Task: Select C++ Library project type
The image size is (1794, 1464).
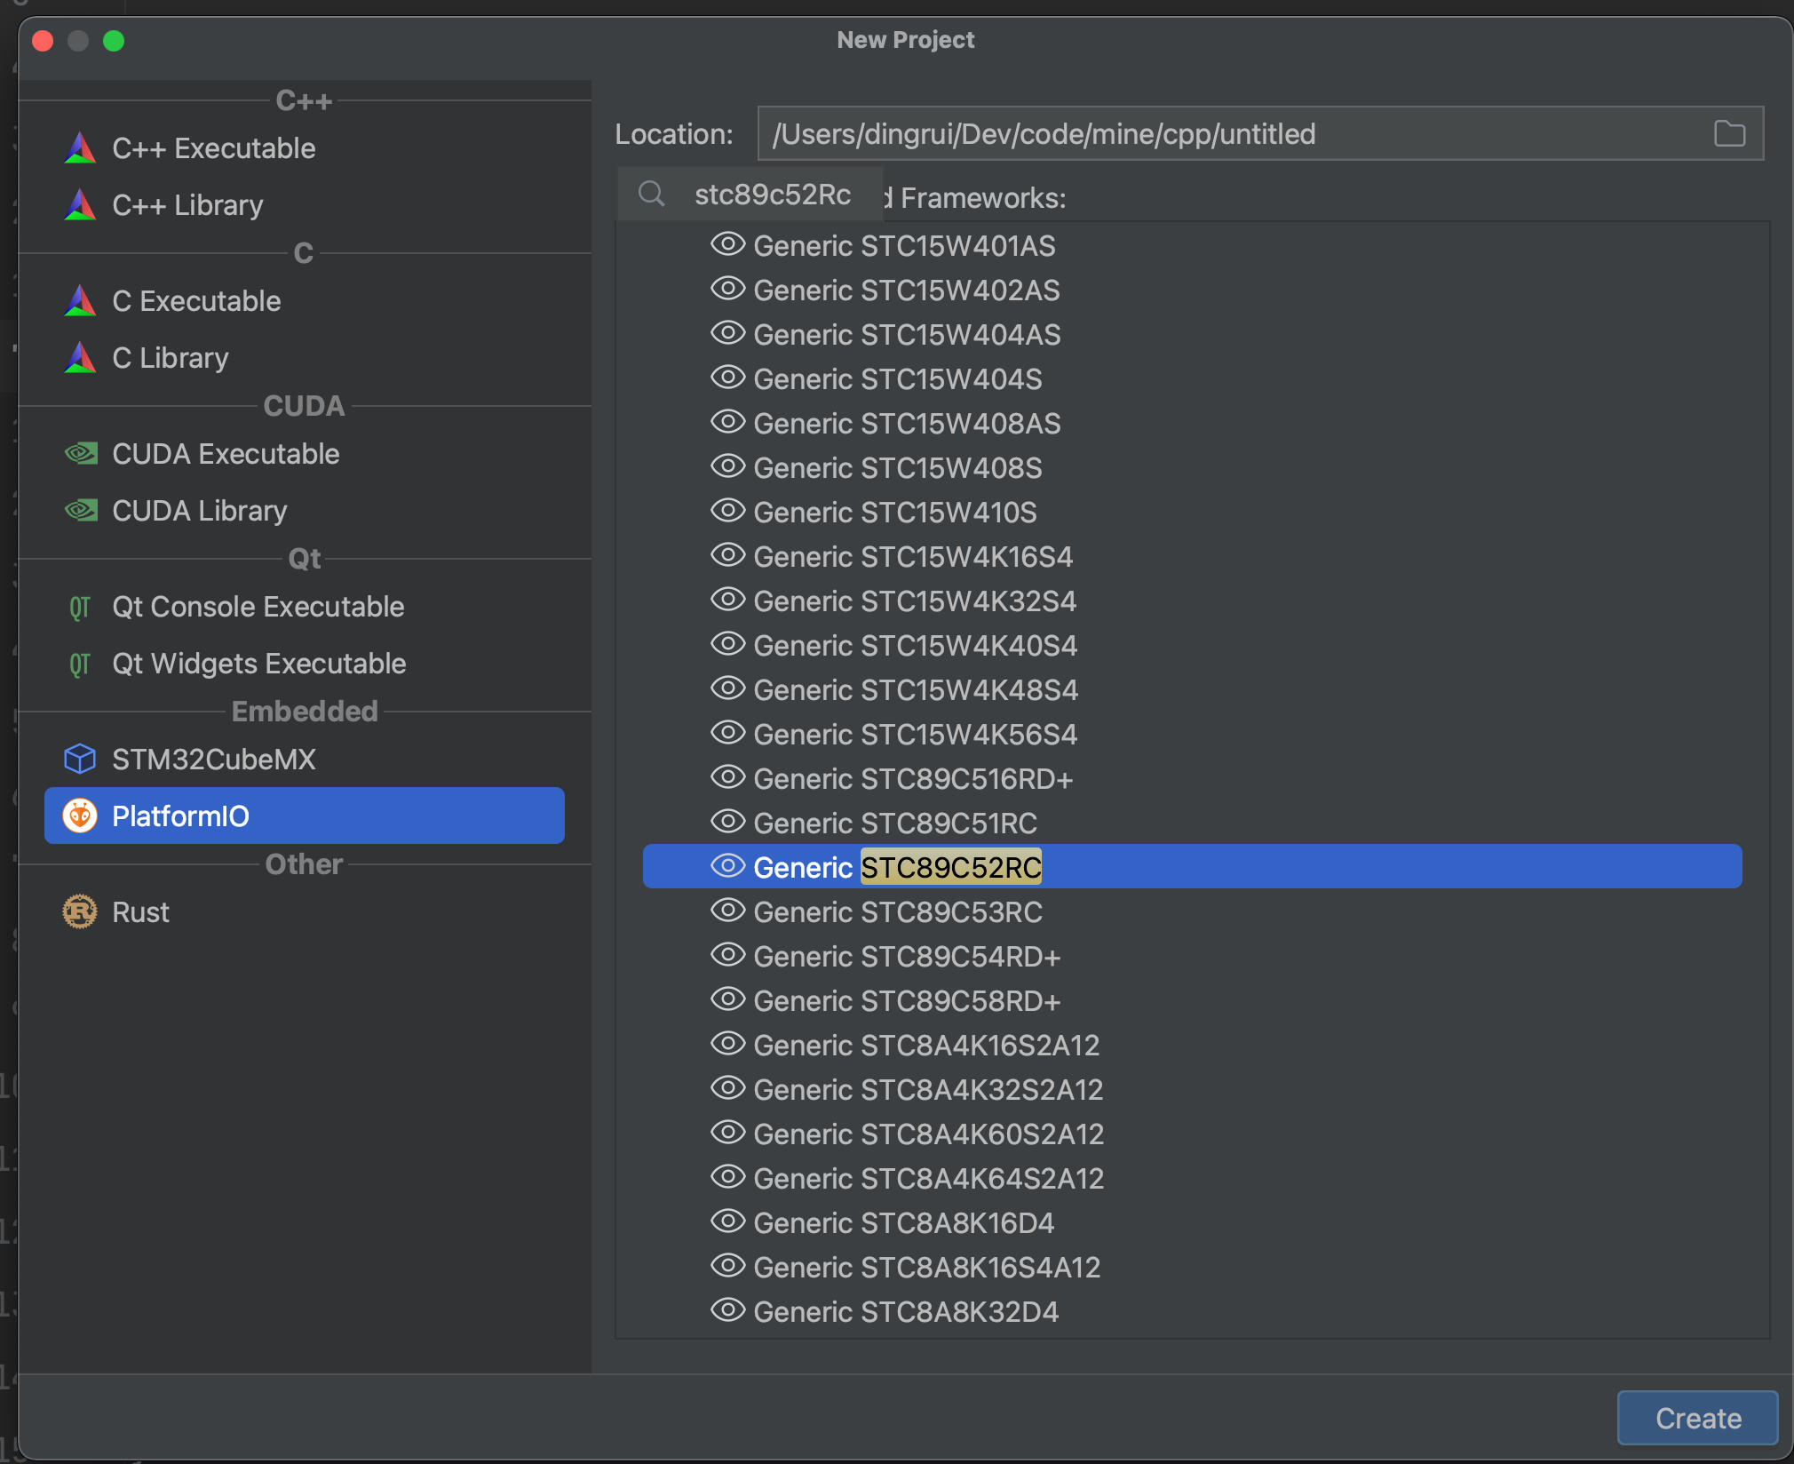Action: (187, 205)
